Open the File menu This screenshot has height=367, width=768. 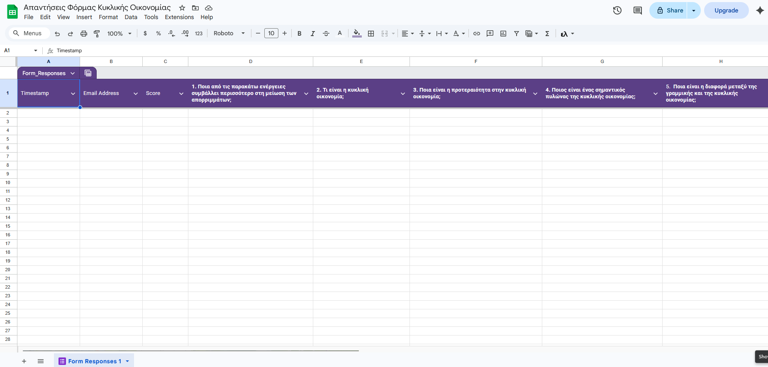click(x=29, y=17)
